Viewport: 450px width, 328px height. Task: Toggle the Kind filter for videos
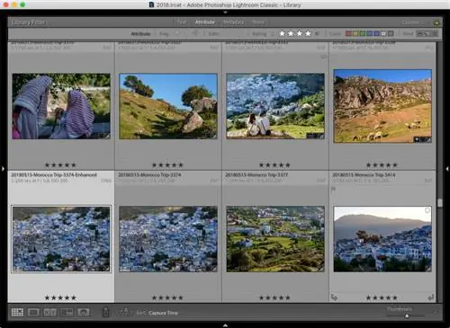click(435, 33)
